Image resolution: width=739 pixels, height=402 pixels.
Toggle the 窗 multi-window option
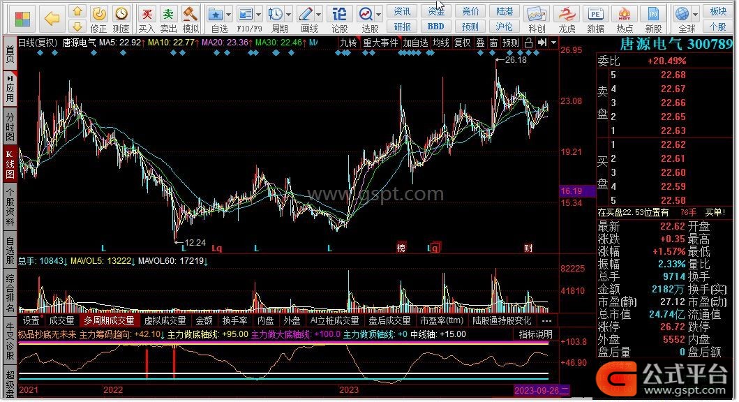(x=493, y=43)
